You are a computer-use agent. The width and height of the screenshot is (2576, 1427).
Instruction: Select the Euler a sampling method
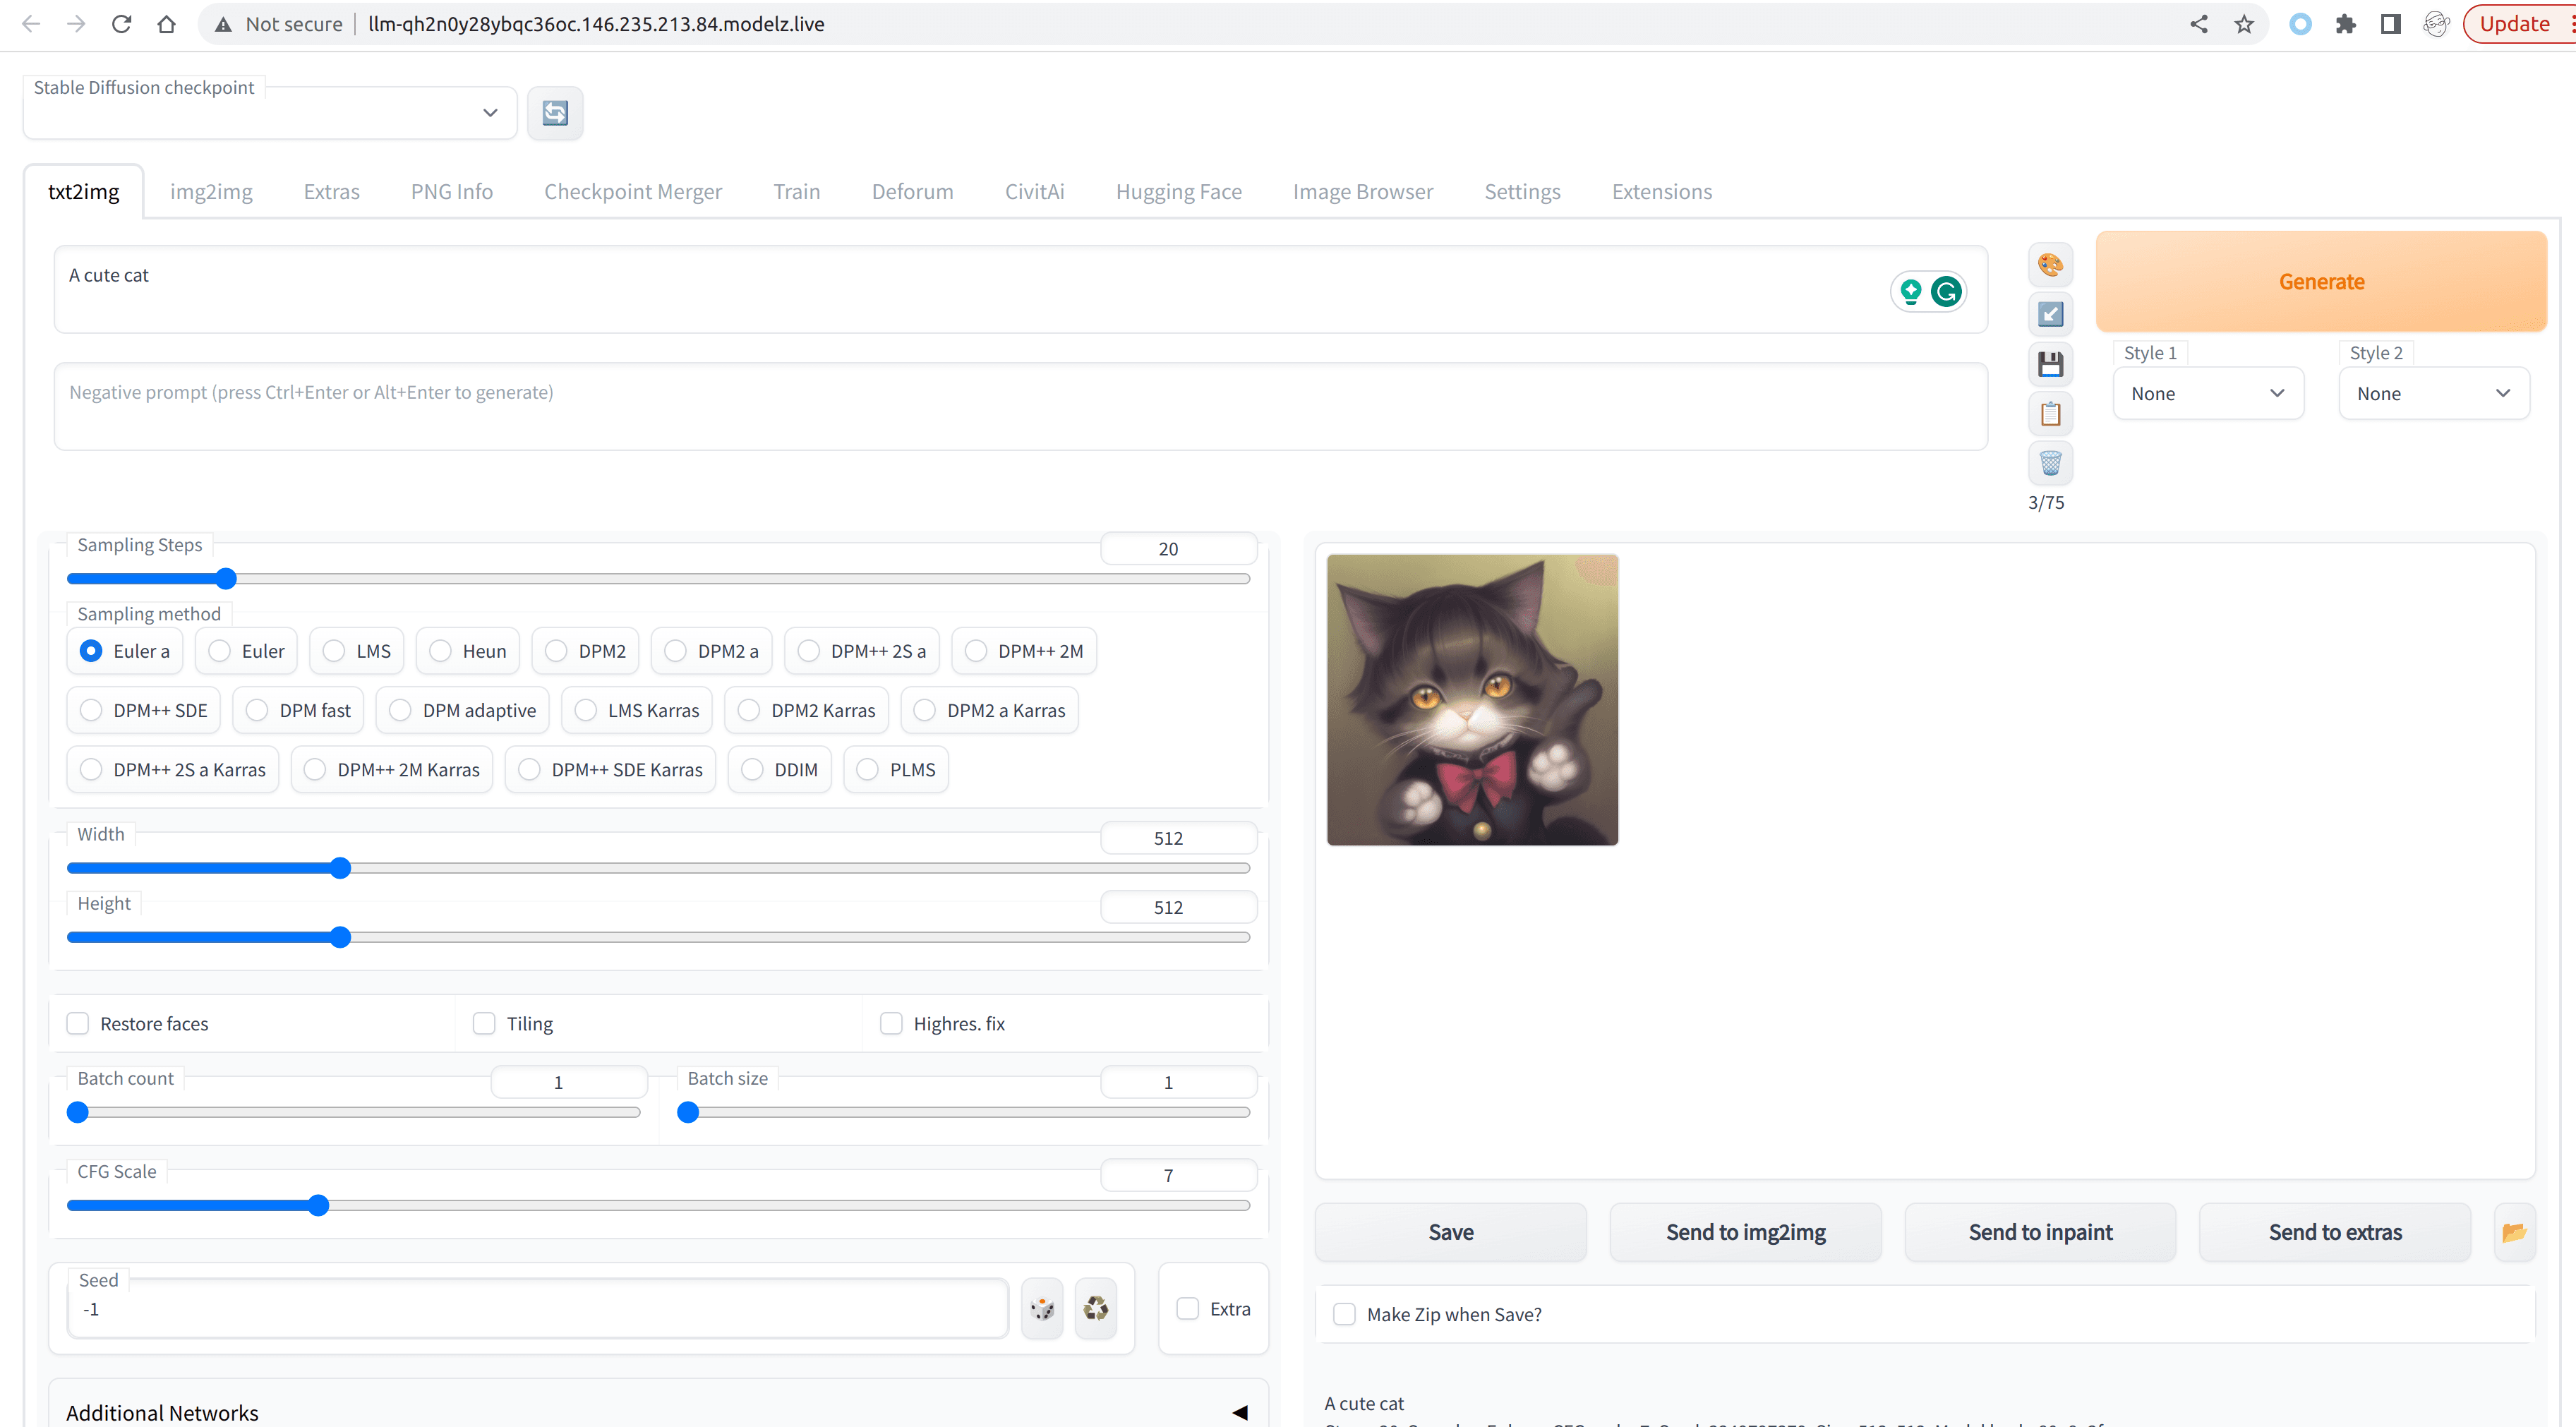pos(126,652)
